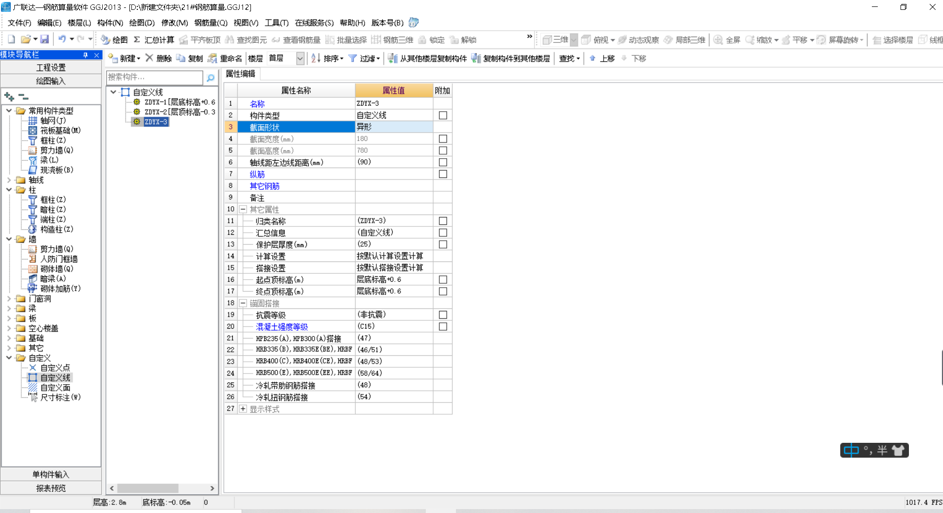Image resolution: width=943 pixels, height=513 pixels.
Task: Click the Save diskette icon
Action: tap(44, 39)
